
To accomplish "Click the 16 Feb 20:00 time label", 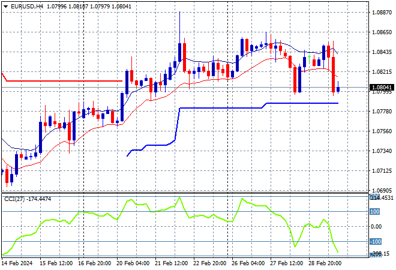I will click(x=94, y=263).
